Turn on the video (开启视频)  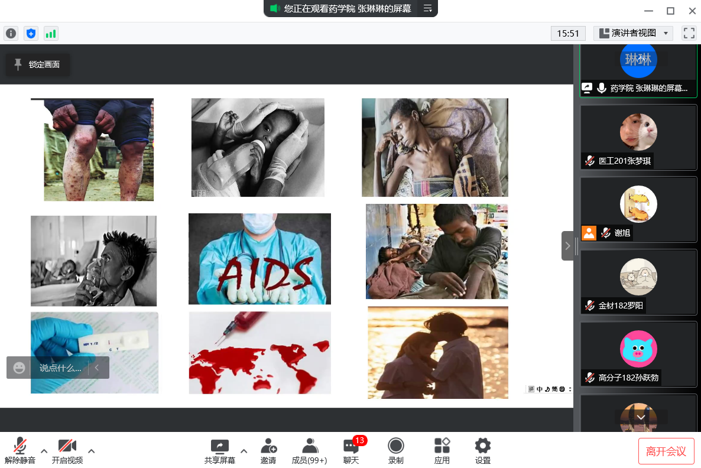coord(67,451)
